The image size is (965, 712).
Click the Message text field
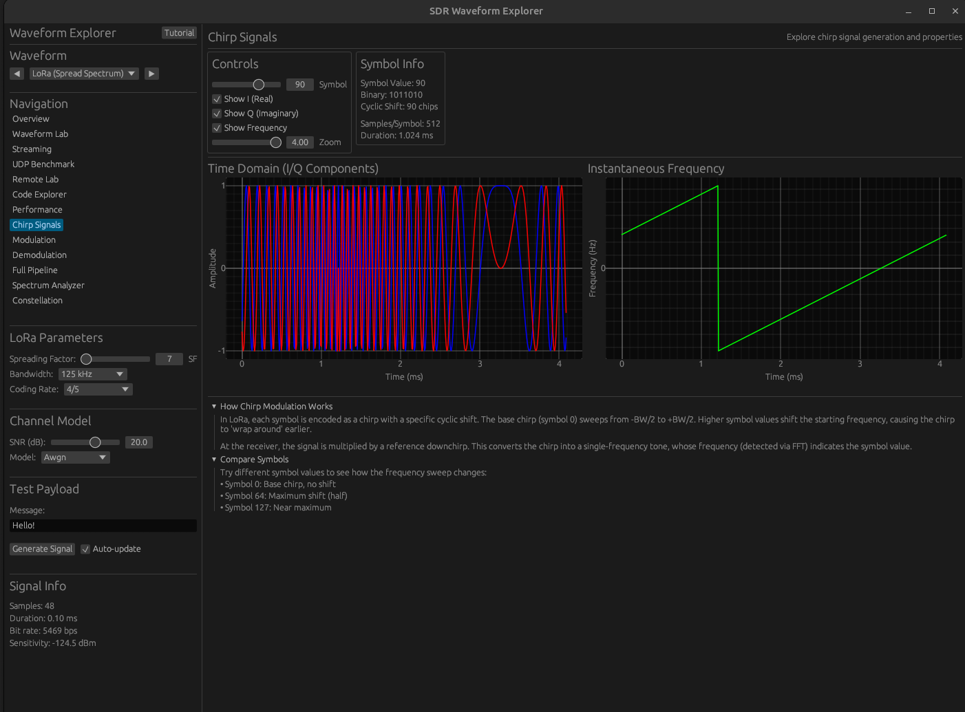103,526
